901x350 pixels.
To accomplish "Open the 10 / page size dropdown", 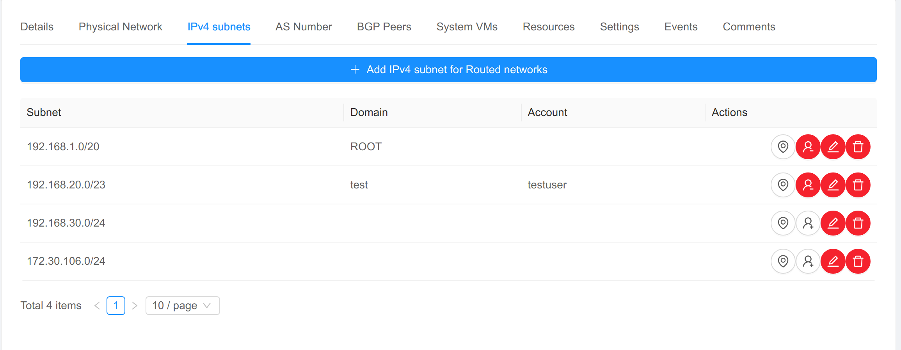I will click(182, 306).
